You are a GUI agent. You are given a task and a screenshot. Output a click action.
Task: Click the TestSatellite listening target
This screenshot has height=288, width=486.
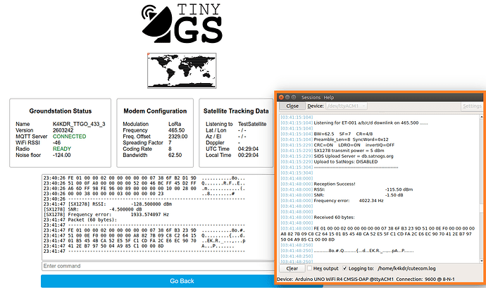point(252,124)
